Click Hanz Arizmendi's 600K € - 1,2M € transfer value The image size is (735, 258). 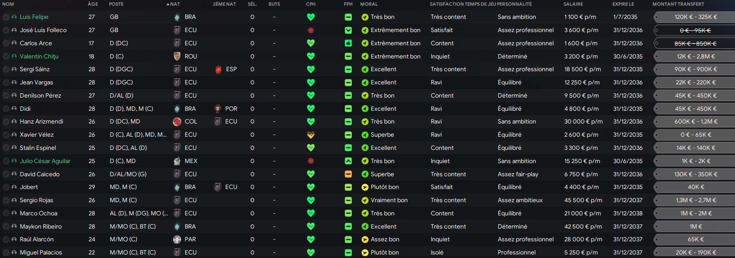point(696,122)
